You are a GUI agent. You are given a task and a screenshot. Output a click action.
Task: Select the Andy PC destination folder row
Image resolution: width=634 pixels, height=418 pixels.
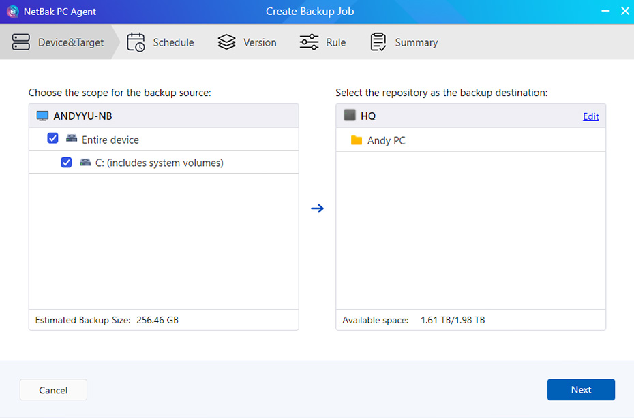[470, 140]
